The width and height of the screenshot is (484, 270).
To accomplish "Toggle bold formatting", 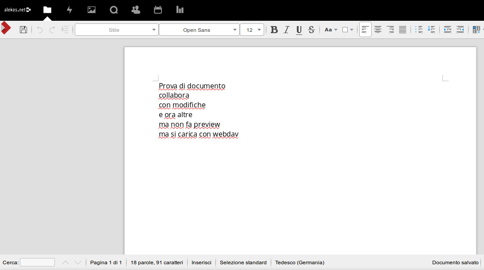I will pos(274,30).
